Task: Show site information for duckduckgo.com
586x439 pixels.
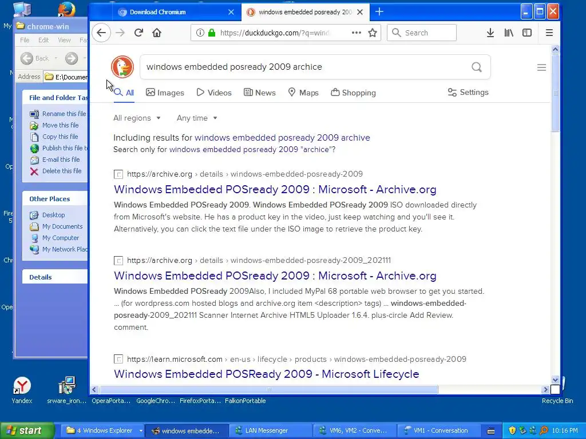Action: click(200, 33)
